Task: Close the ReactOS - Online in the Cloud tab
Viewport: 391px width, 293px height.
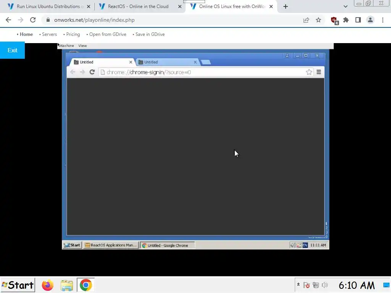Action: click(x=180, y=6)
